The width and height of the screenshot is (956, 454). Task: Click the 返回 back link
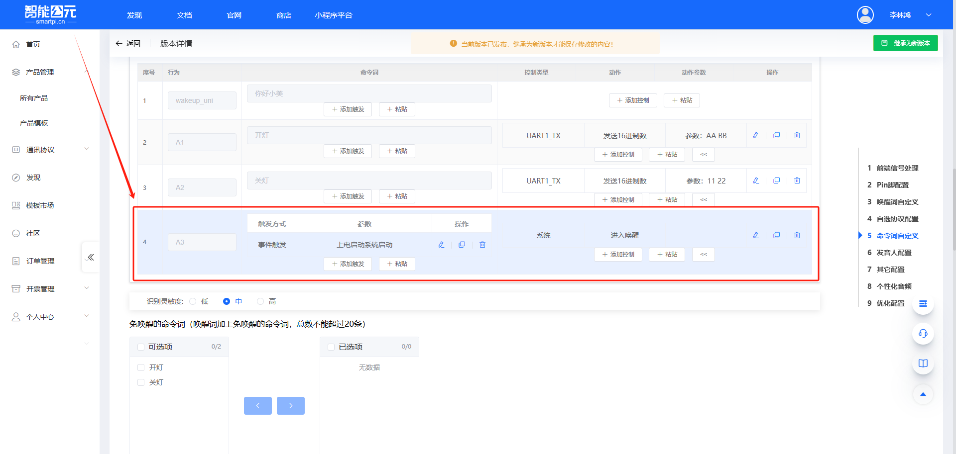128,44
